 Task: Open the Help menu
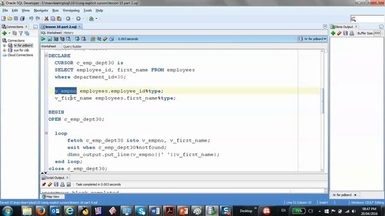99,11
